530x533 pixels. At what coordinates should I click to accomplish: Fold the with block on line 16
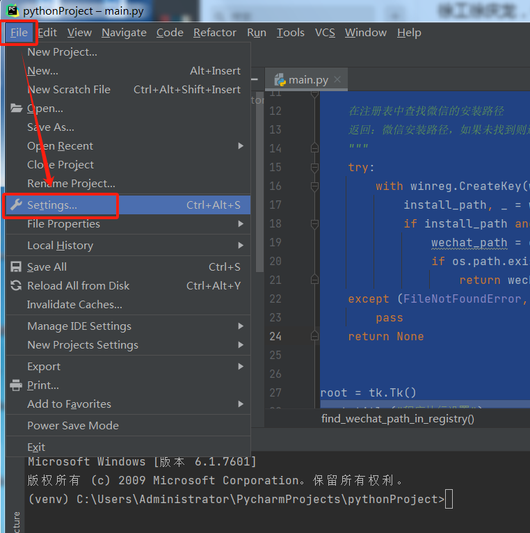314,186
